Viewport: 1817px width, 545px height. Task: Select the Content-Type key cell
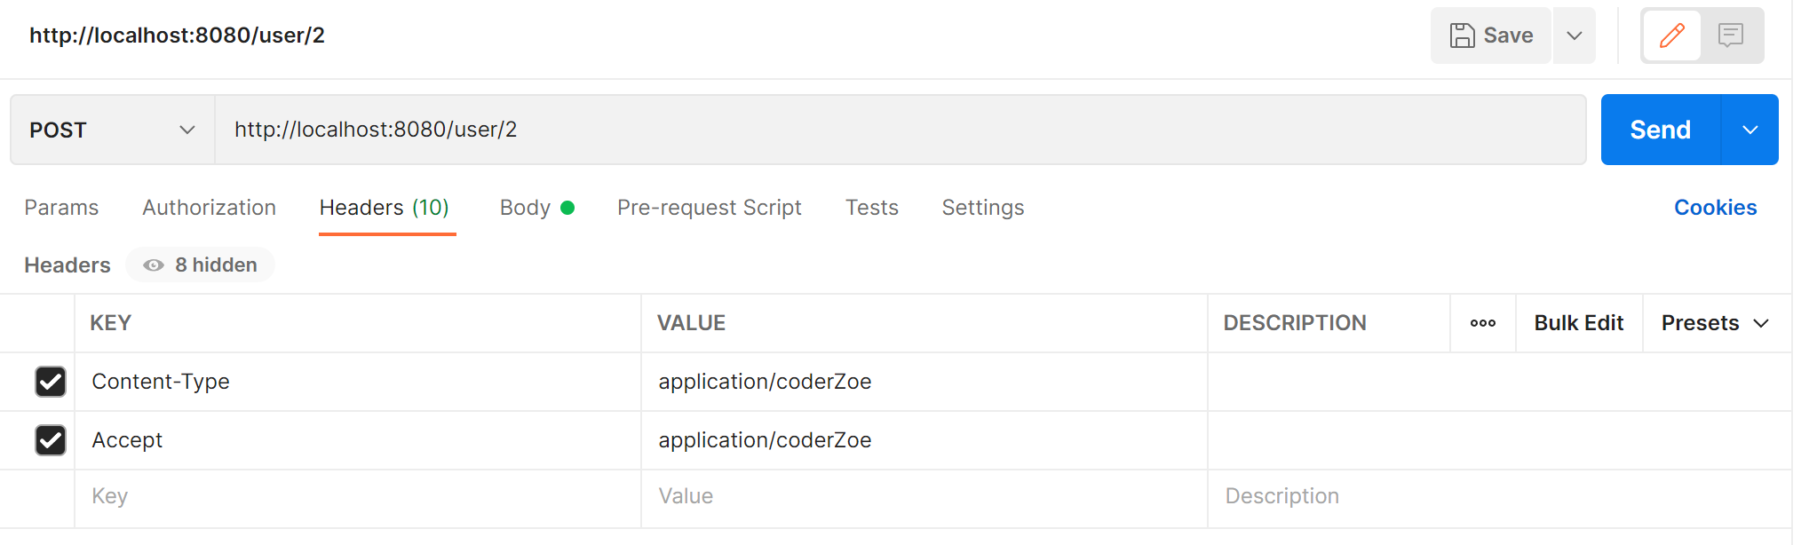tap(358, 382)
